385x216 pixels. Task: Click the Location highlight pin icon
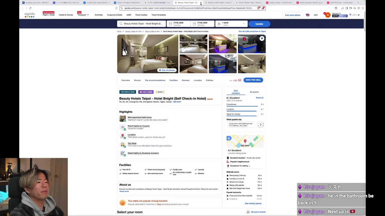click(122, 136)
